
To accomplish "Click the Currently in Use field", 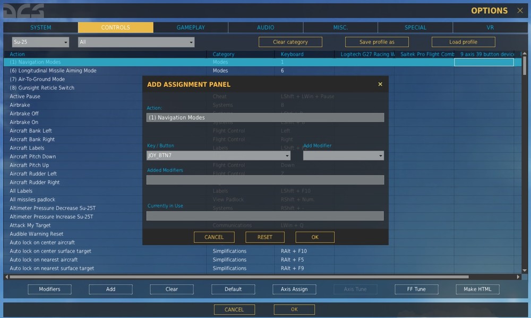I will pos(265,216).
